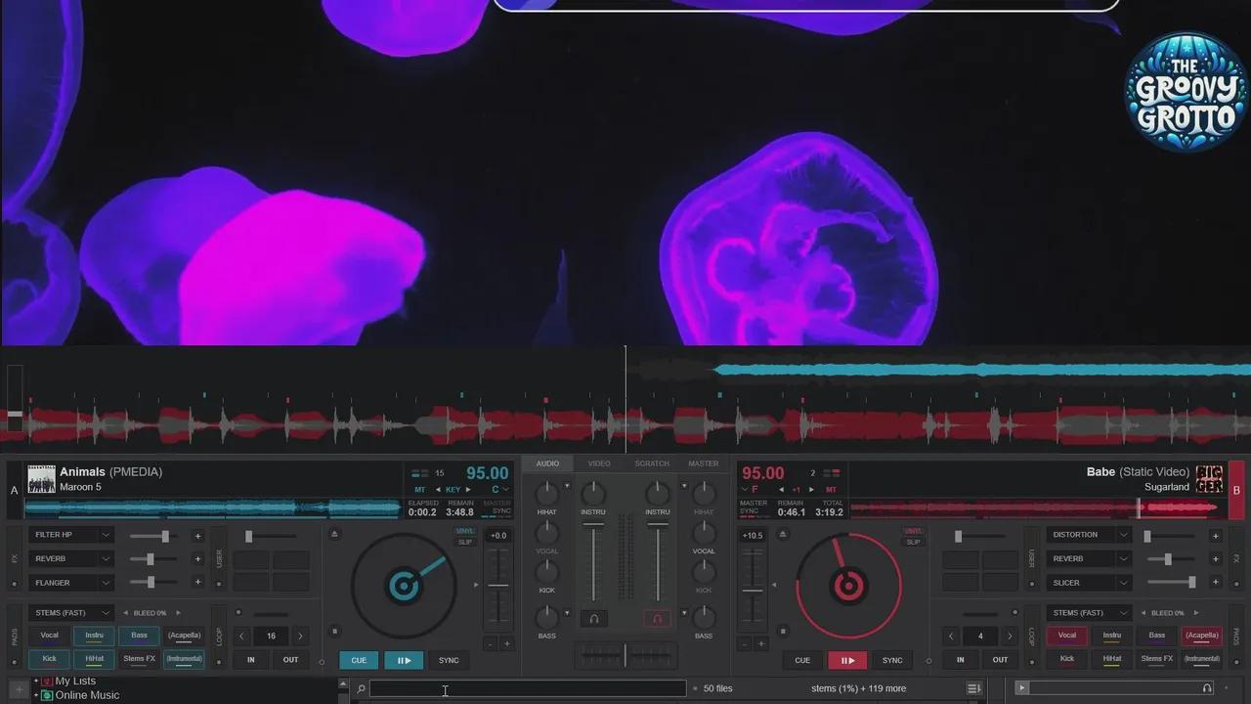Screen dimensions: 1251x704
Task: Toggle VINYL mode on deck A
Action: (465, 531)
